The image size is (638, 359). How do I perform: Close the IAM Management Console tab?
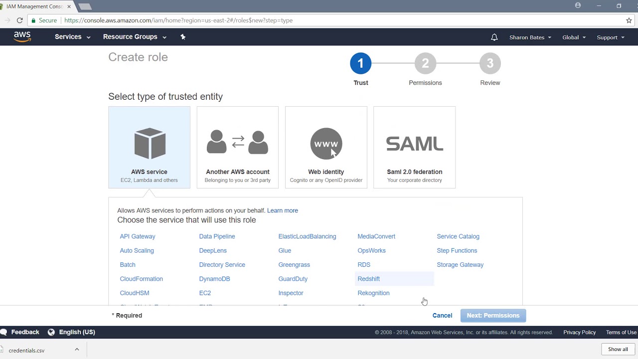(x=69, y=6)
